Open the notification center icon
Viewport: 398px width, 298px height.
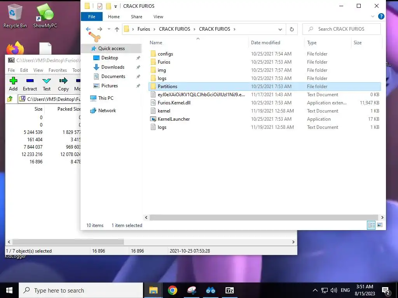386,290
